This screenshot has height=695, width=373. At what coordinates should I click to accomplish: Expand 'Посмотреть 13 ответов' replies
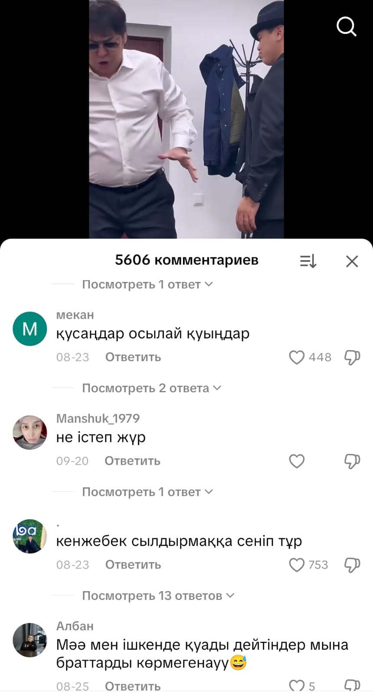tap(158, 596)
